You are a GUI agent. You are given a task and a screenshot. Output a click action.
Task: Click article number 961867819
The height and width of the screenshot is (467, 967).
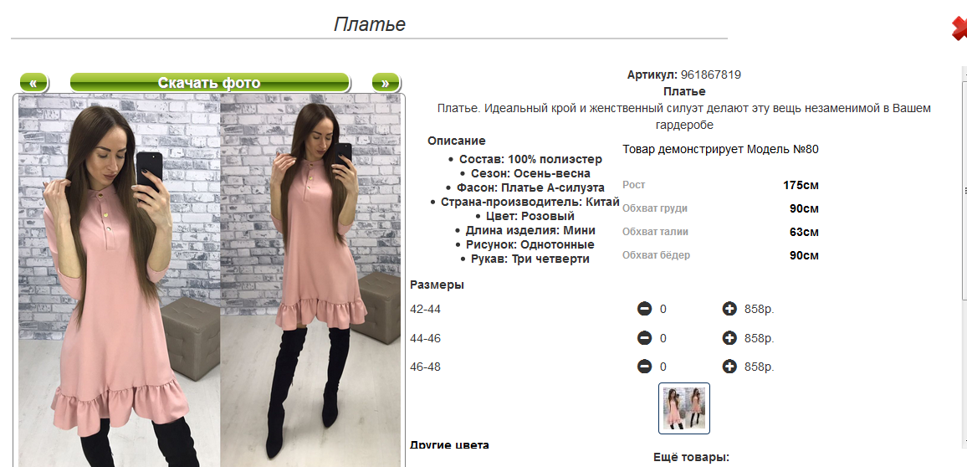(710, 75)
